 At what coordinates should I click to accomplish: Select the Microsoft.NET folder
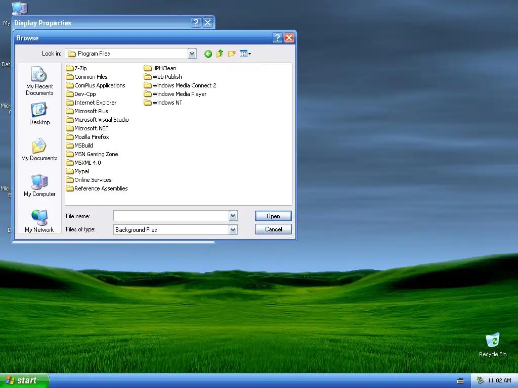click(87, 128)
